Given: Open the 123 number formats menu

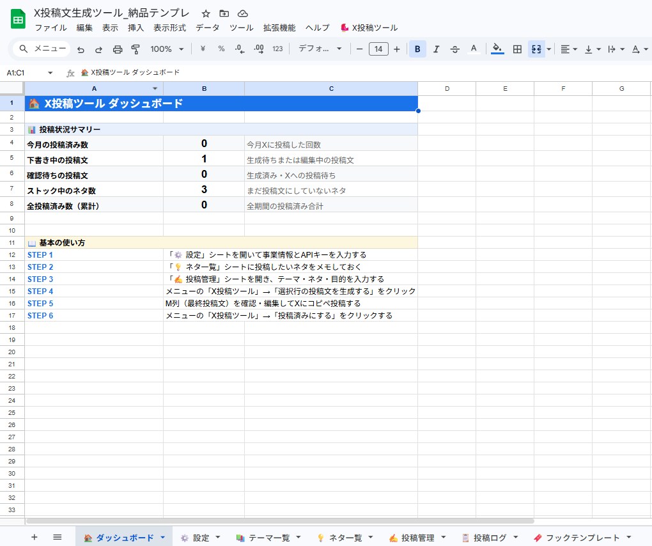Looking at the screenshot, I should tap(277, 49).
